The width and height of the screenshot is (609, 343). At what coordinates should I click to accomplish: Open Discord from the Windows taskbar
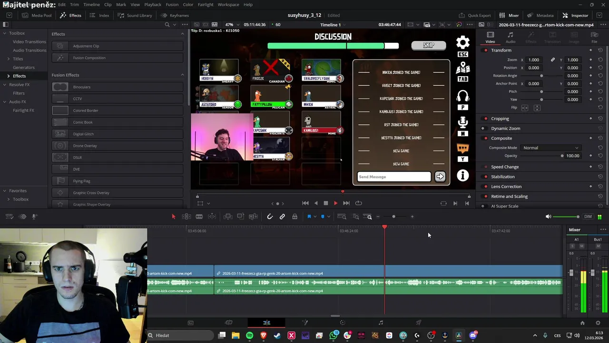472,335
